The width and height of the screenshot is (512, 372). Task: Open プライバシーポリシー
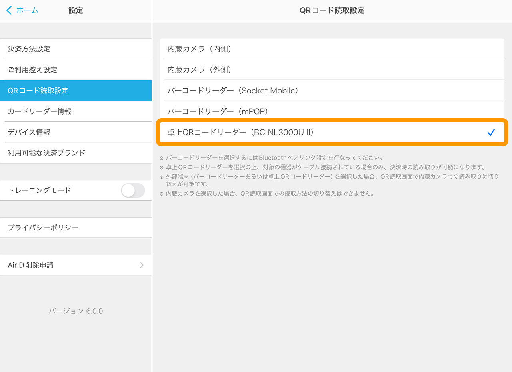(x=76, y=228)
